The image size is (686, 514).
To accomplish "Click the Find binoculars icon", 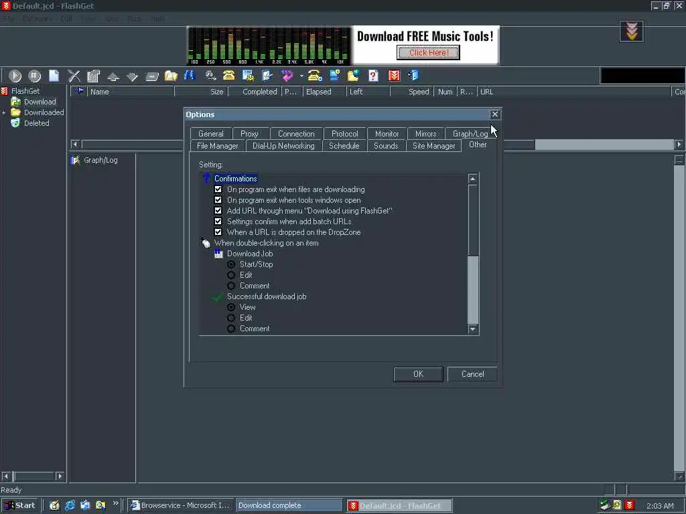I will [x=190, y=76].
